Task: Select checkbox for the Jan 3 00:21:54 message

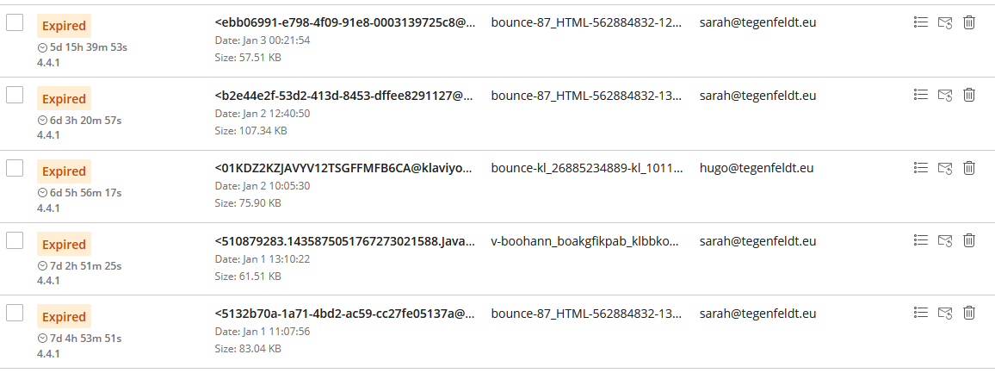Action: (15, 23)
